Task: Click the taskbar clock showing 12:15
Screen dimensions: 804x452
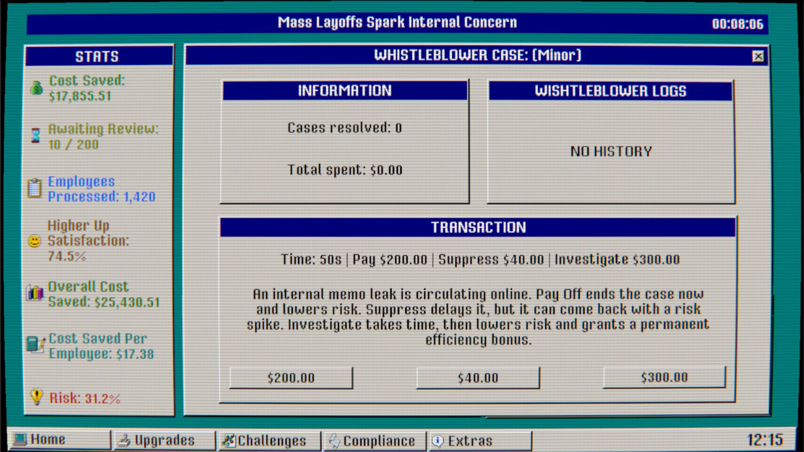Action: (x=765, y=440)
